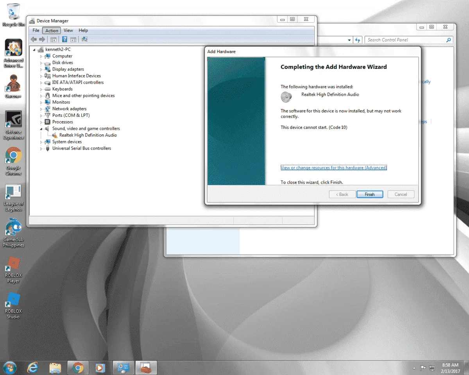Show hidden tray icons arrow
Screen dimensions: 469x375
(x=414, y=368)
